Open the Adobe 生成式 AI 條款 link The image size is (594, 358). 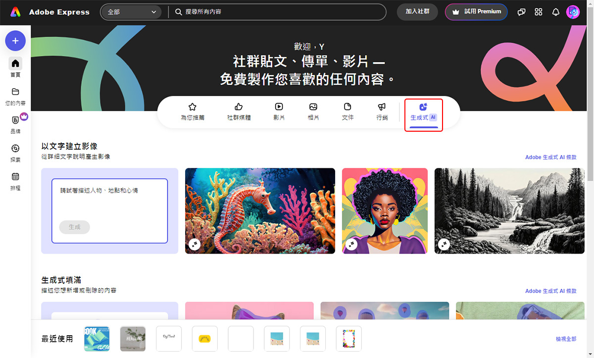coord(550,157)
